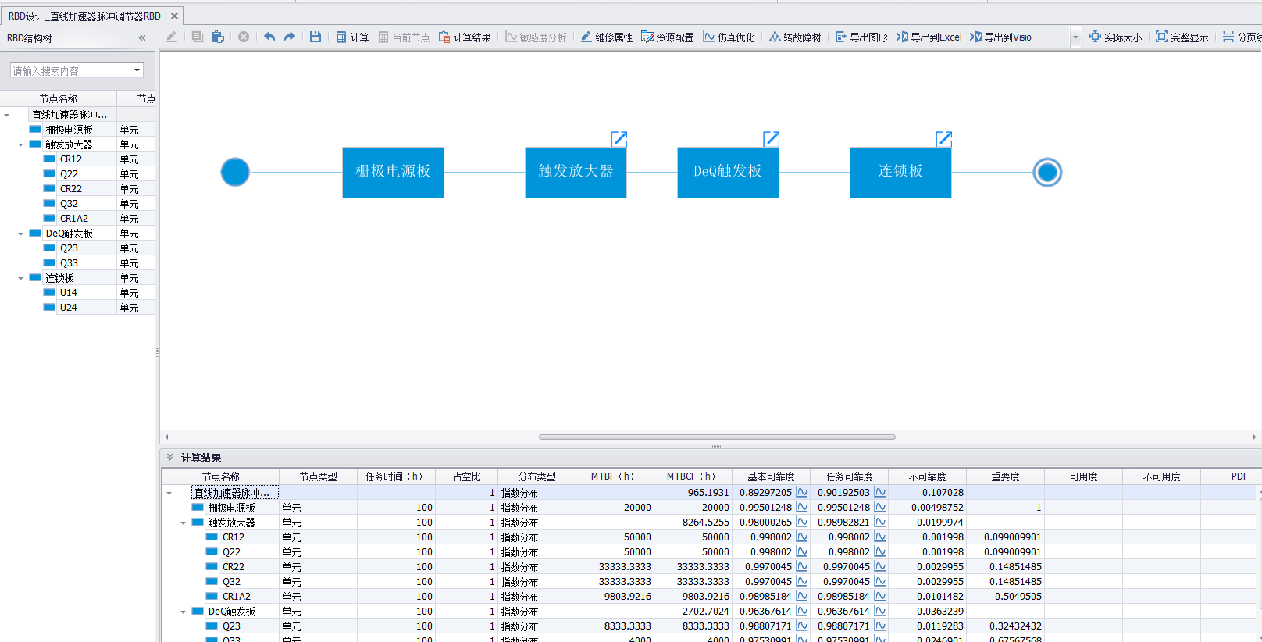Screen dimensions: 1262x642
Task: Click the RBD start node circle
Action: tap(235, 172)
